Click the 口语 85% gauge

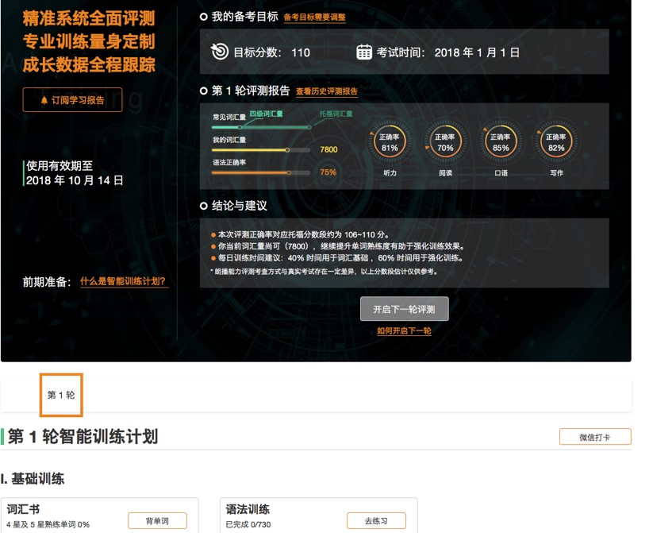[501, 141]
